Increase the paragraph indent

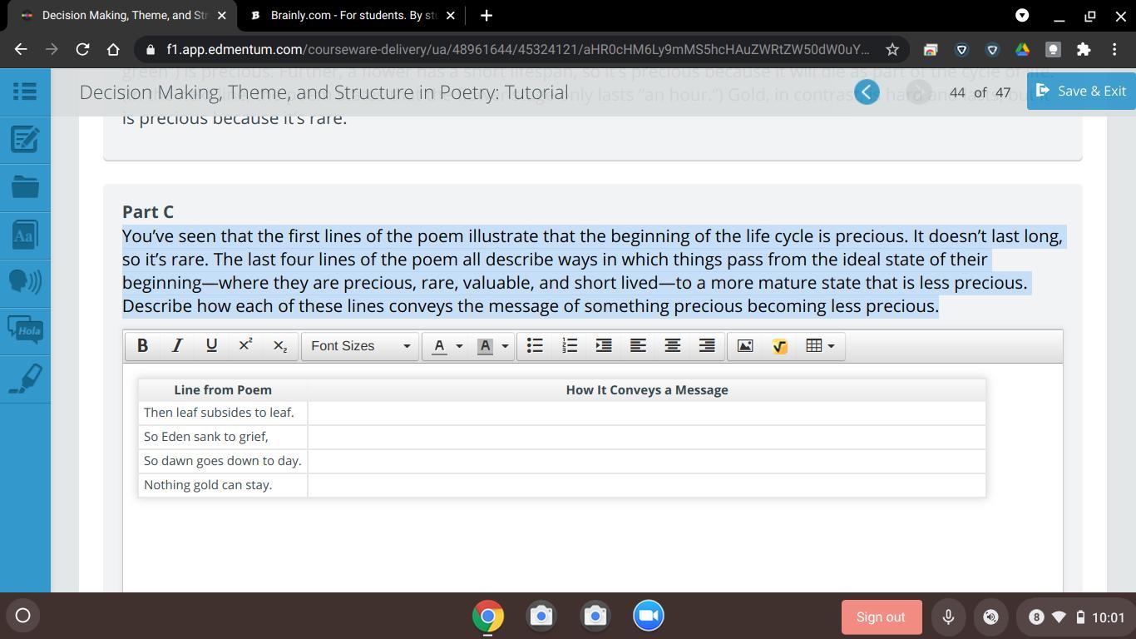coord(604,346)
